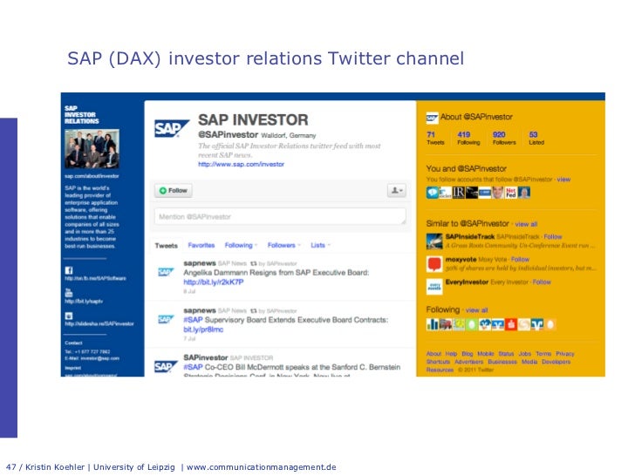Viewport: 635px width, 476px height.
Task: Open the Terms footer link
Action: pos(543,354)
